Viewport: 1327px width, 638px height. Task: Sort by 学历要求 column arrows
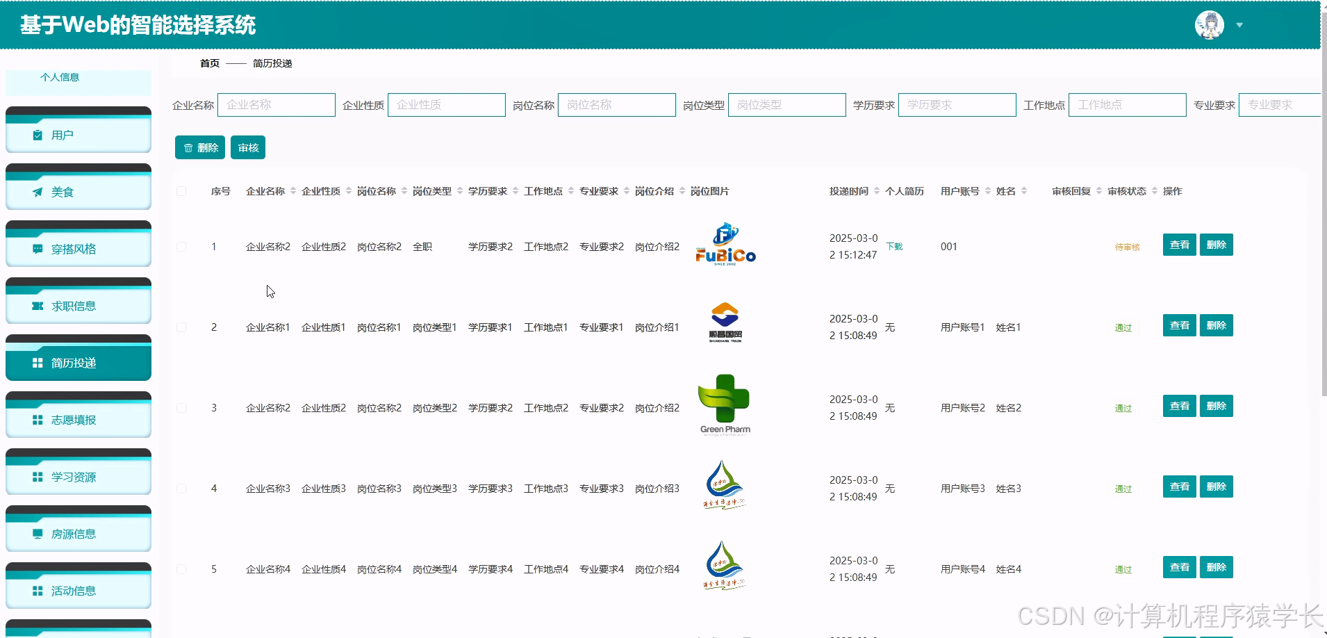point(516,191)
